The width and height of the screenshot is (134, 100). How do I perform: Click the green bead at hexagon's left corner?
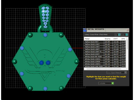[15, 62]
